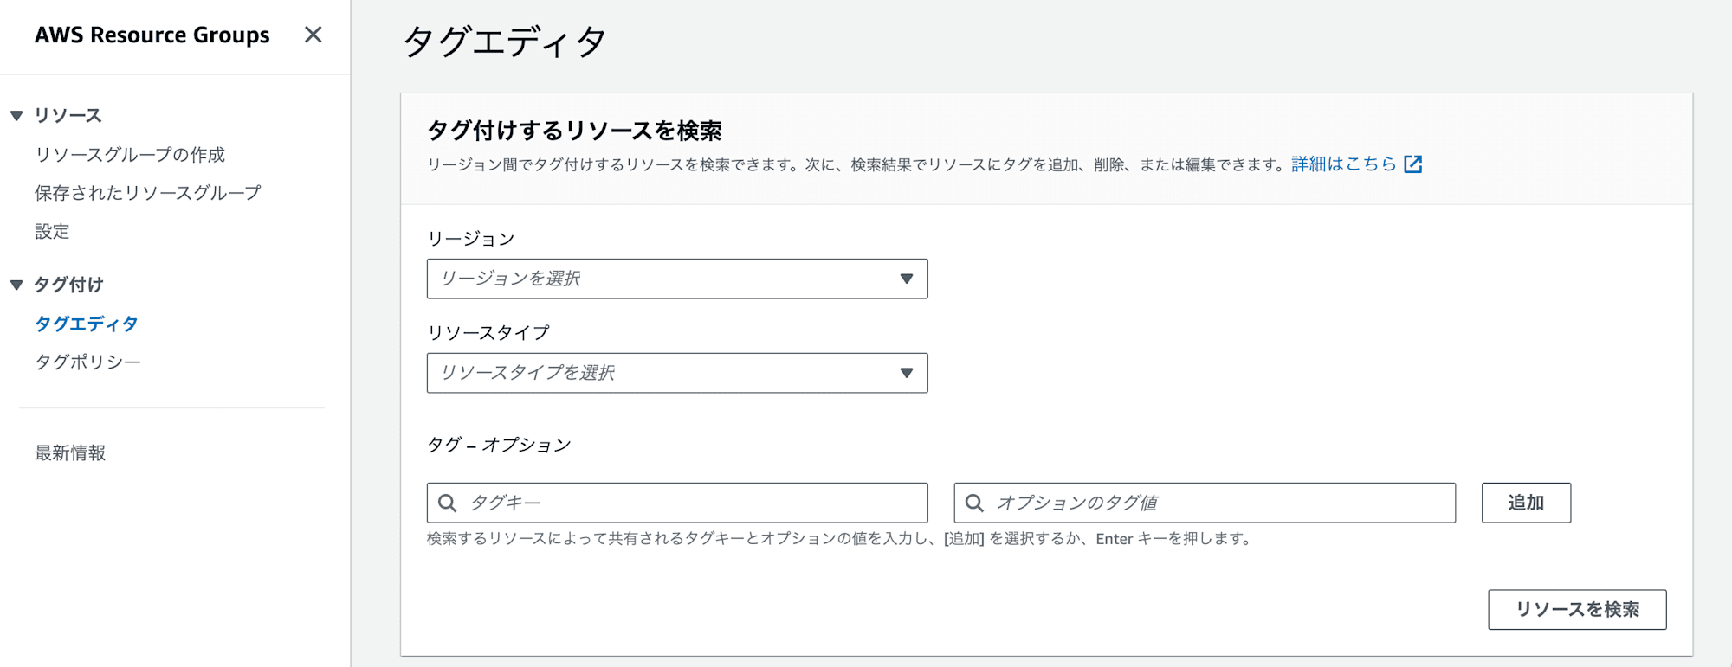Click the リージョン field label

click(x=471, y=239)
